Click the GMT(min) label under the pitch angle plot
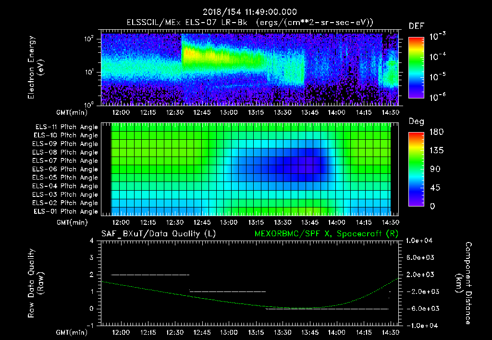This screenshot has width=492, height=340. coord(72,222)
